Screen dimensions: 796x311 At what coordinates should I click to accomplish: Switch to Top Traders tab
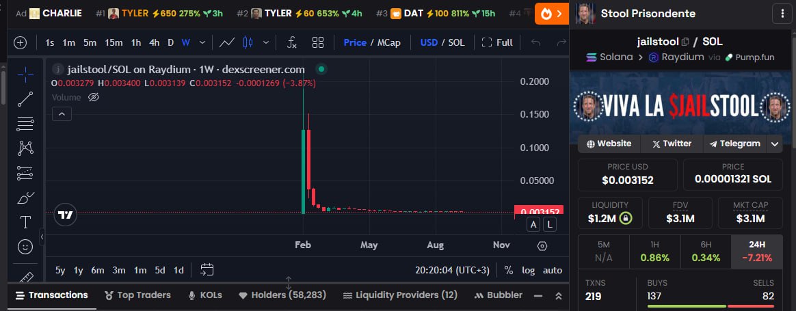click(x=137, y=295)
